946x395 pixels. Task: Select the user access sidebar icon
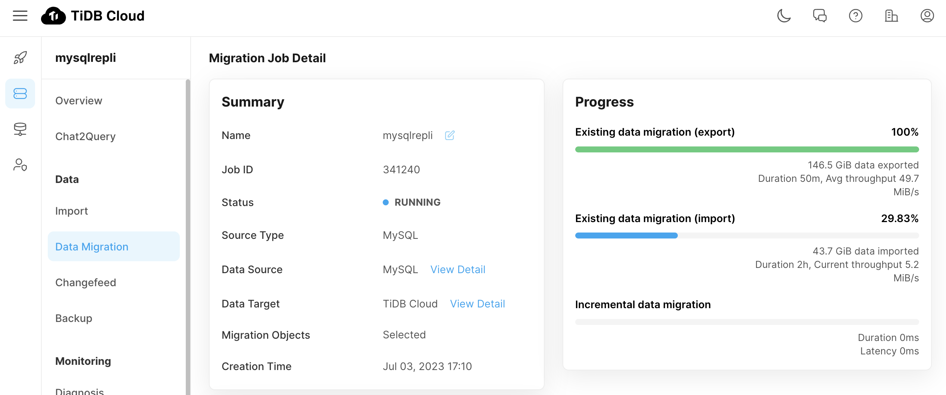pyautogui.click(x=20, y=165)
